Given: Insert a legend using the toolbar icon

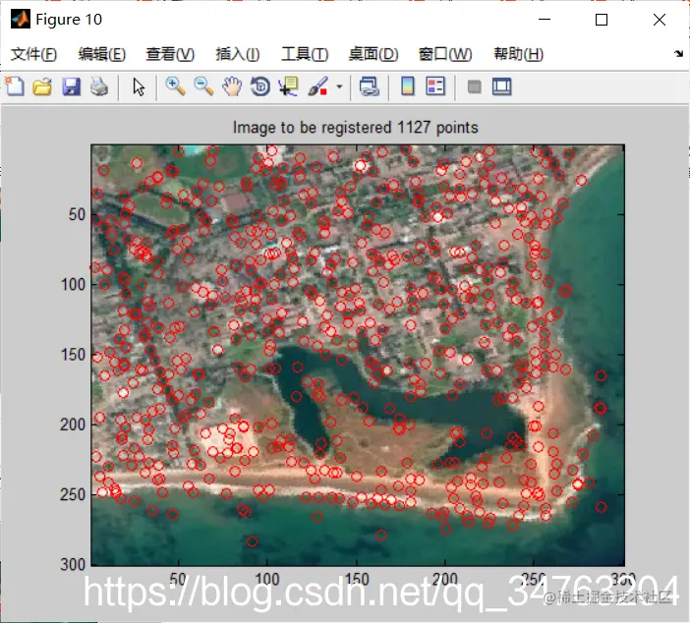Looking at the screenshot, I should [435, 86].
